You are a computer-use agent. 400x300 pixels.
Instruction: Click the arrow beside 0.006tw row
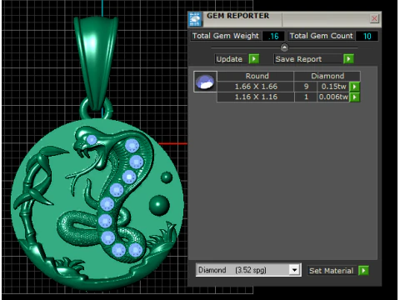[x=354, y=97]
